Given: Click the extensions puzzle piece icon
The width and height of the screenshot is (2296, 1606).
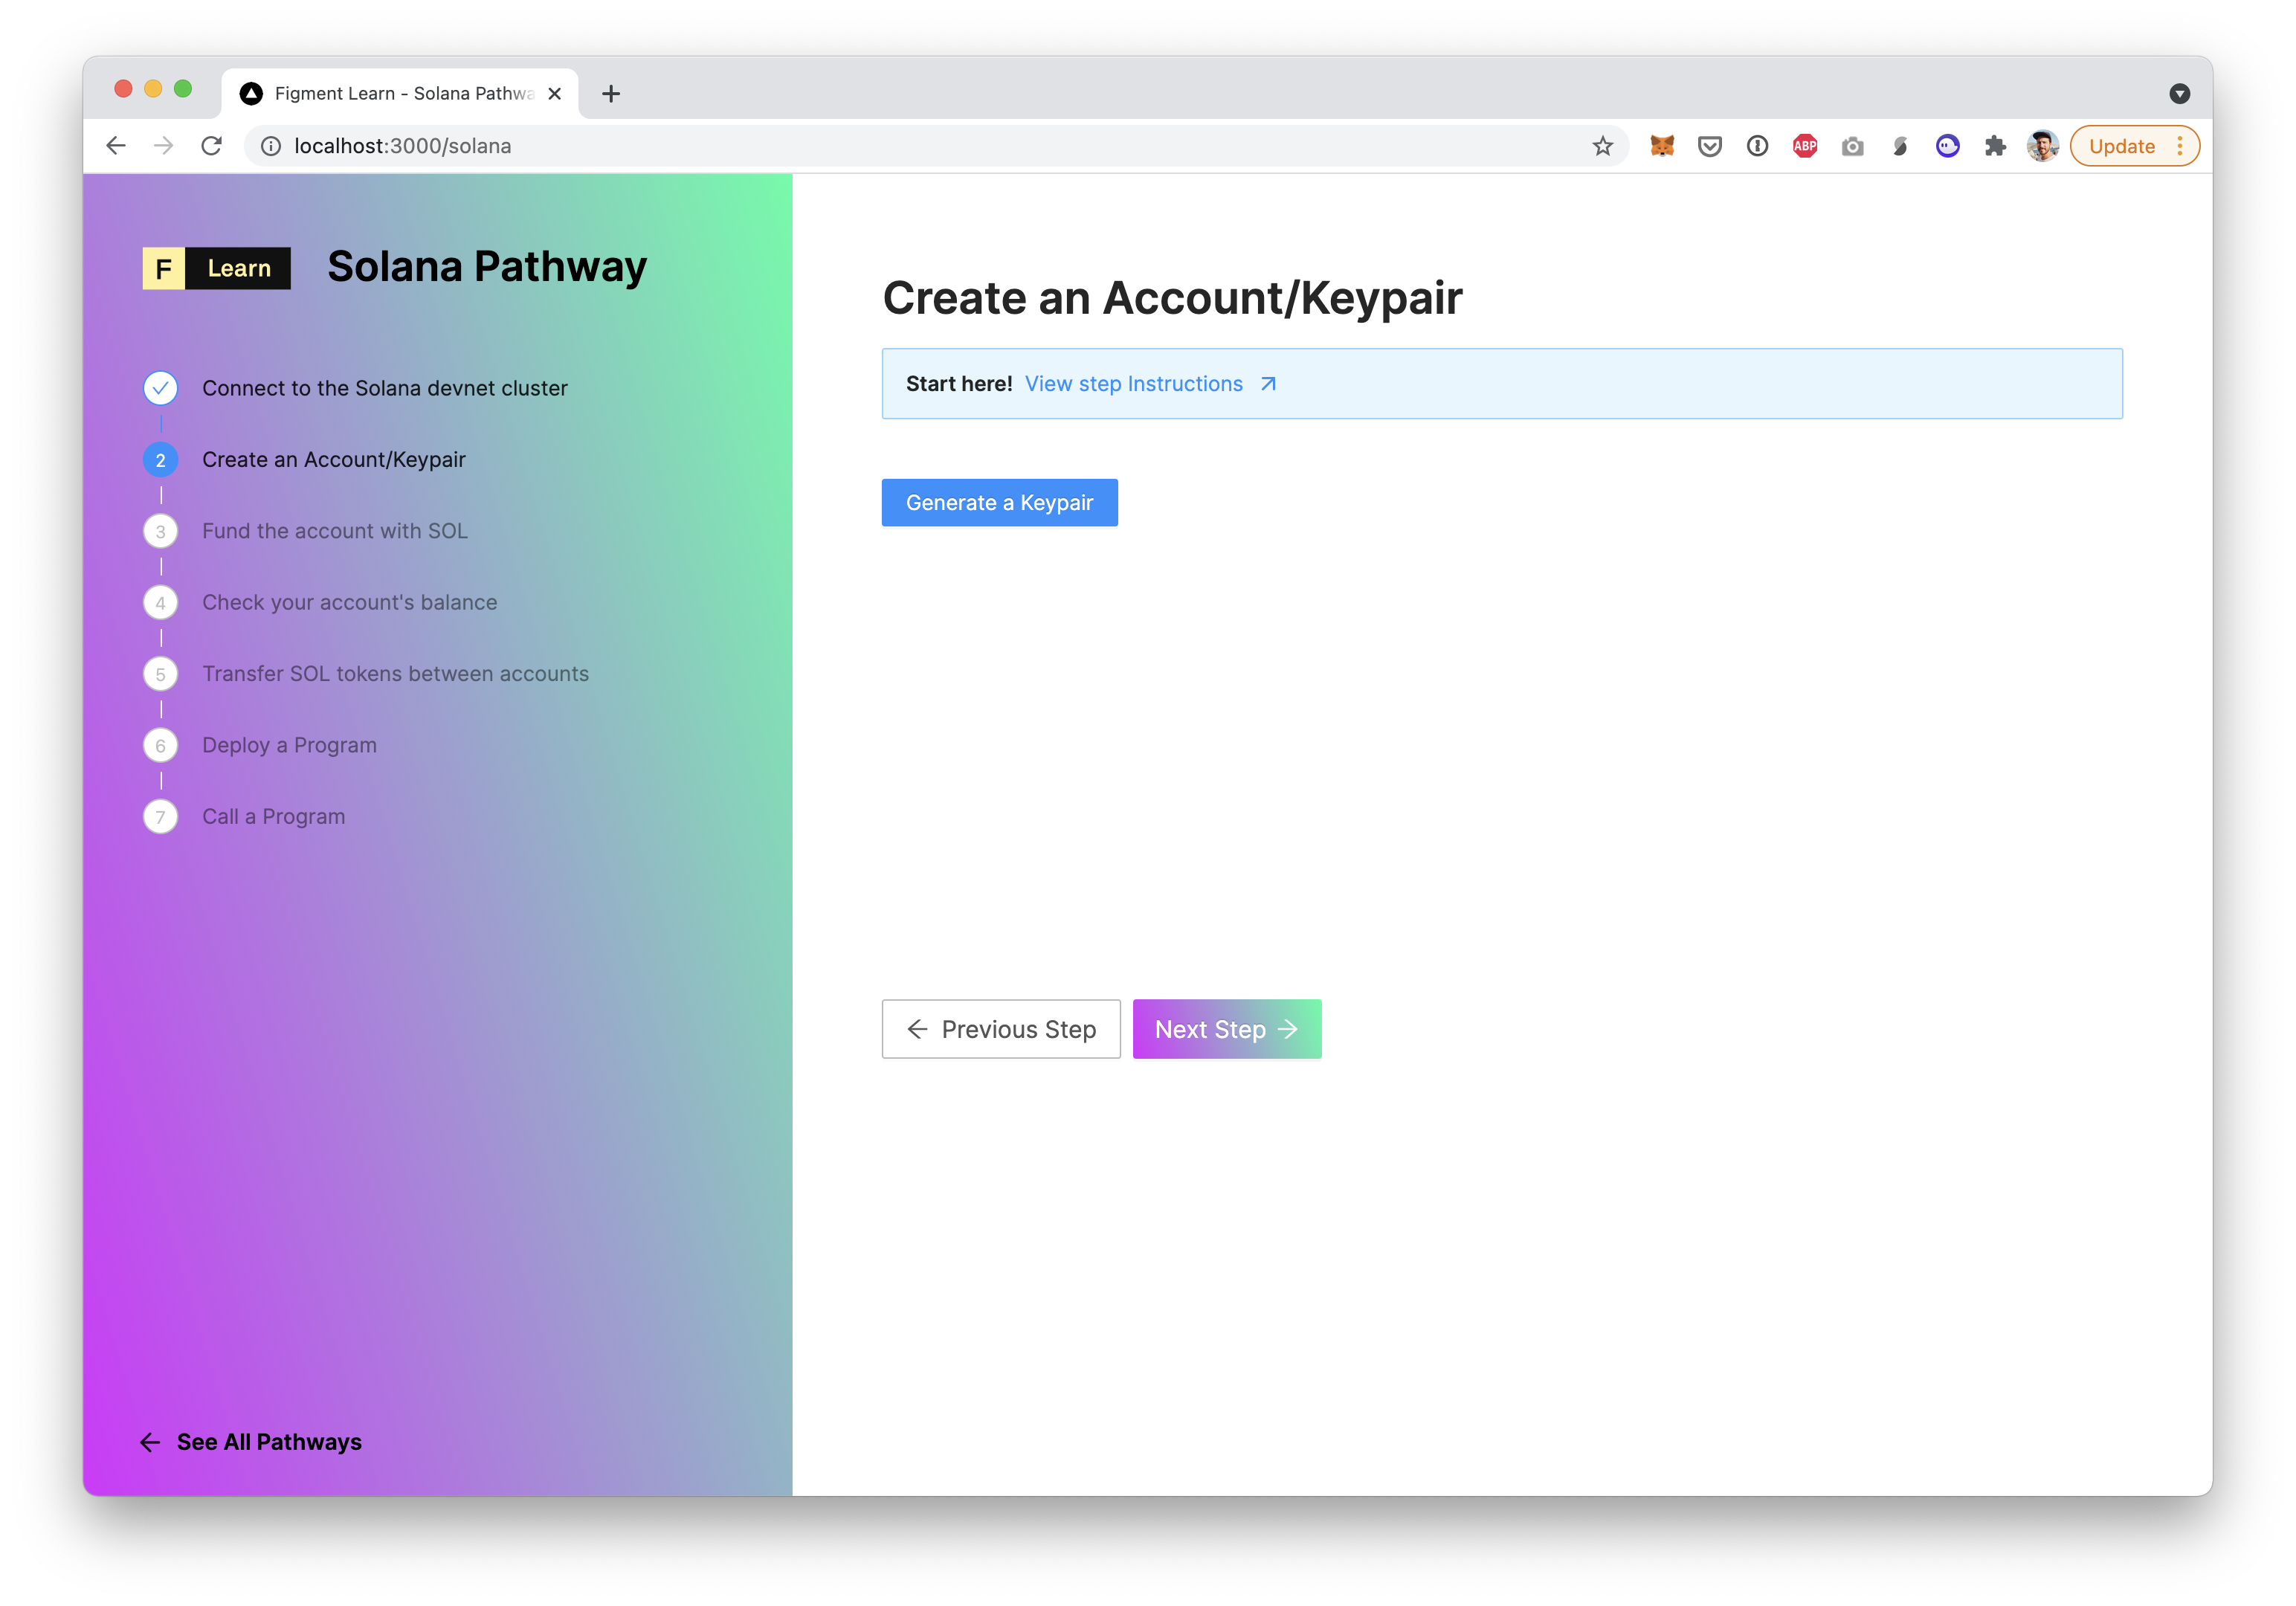Looking at the screenshot, I should coord(1996,145).
